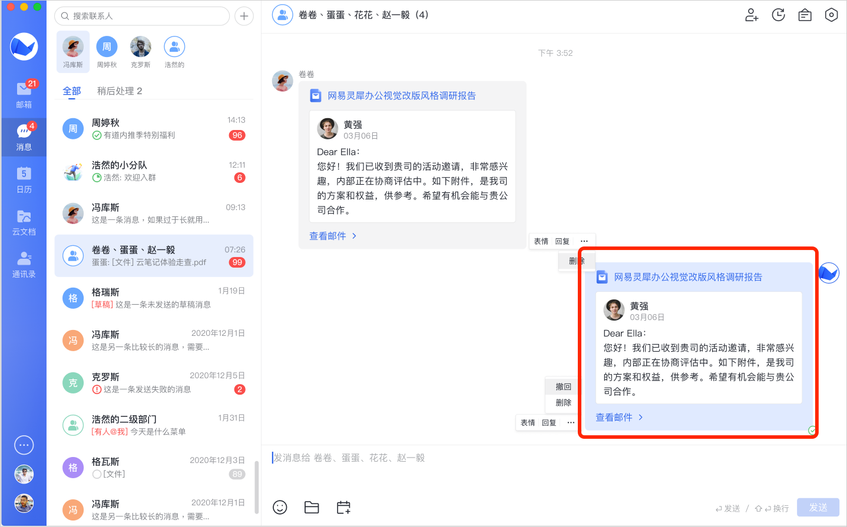
Task: Open chat history clock icon in header
Action: tap(778, 15)
